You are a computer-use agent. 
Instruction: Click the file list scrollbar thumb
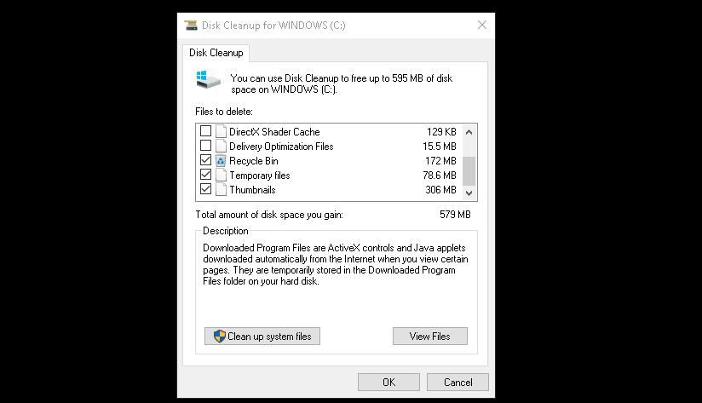pos(469,170)
